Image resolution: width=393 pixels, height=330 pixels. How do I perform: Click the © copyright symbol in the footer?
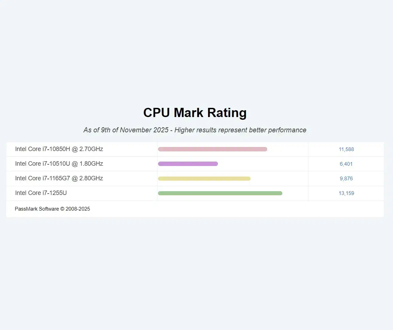coord(62,209)
